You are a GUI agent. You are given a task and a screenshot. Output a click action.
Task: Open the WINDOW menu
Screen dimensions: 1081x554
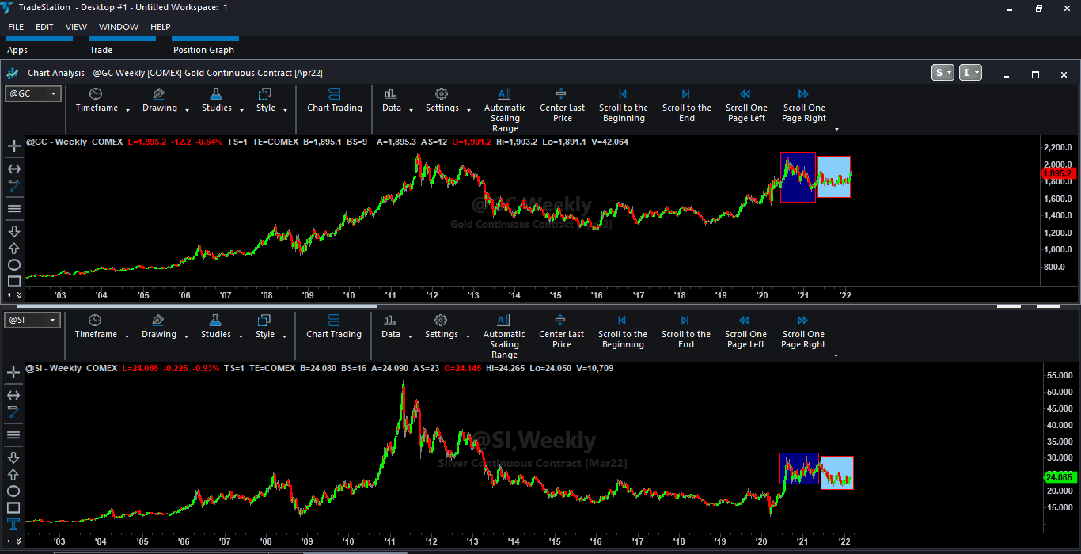click(x=119, y=27)
